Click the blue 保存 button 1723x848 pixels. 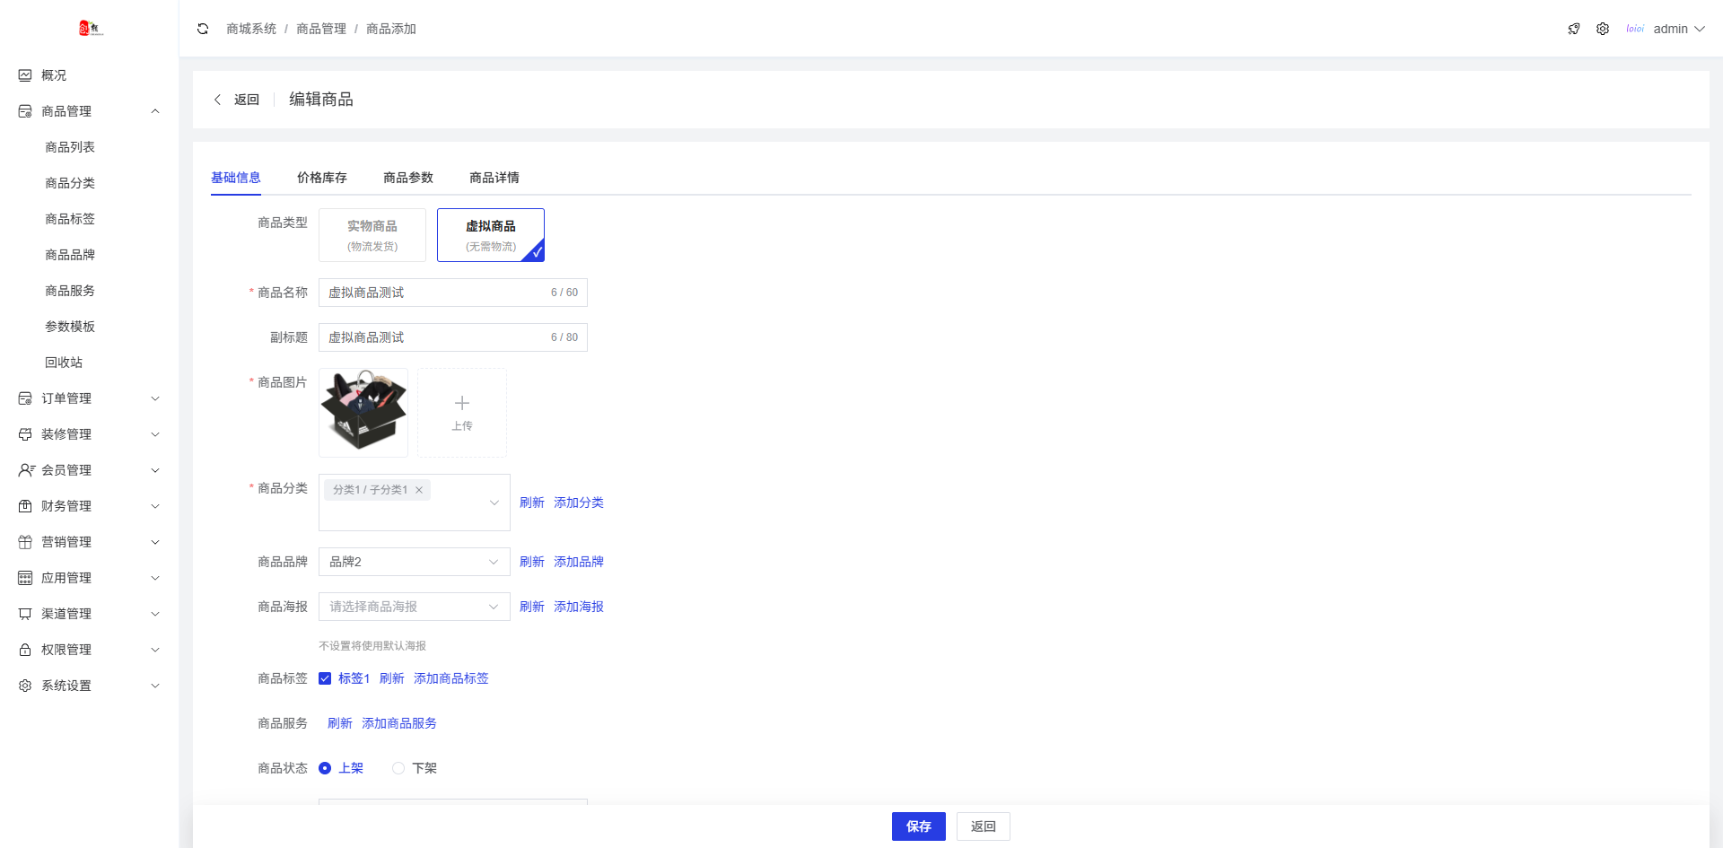pos(919,826)
